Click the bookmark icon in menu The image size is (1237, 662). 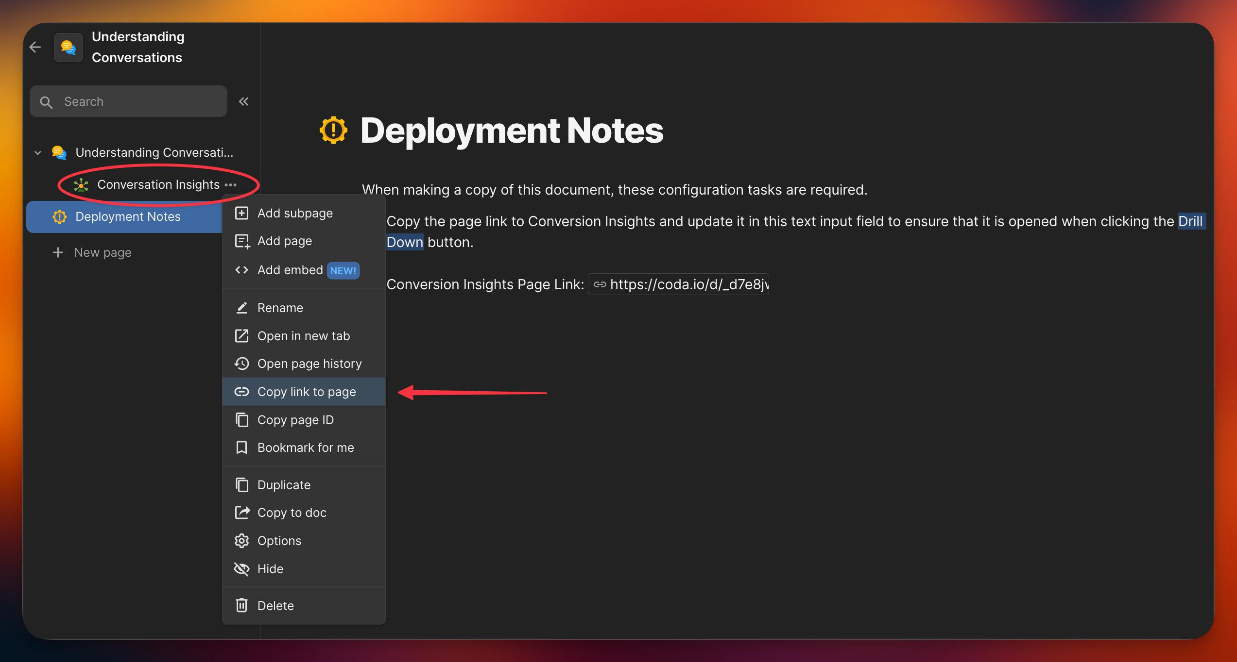[241, 447]
